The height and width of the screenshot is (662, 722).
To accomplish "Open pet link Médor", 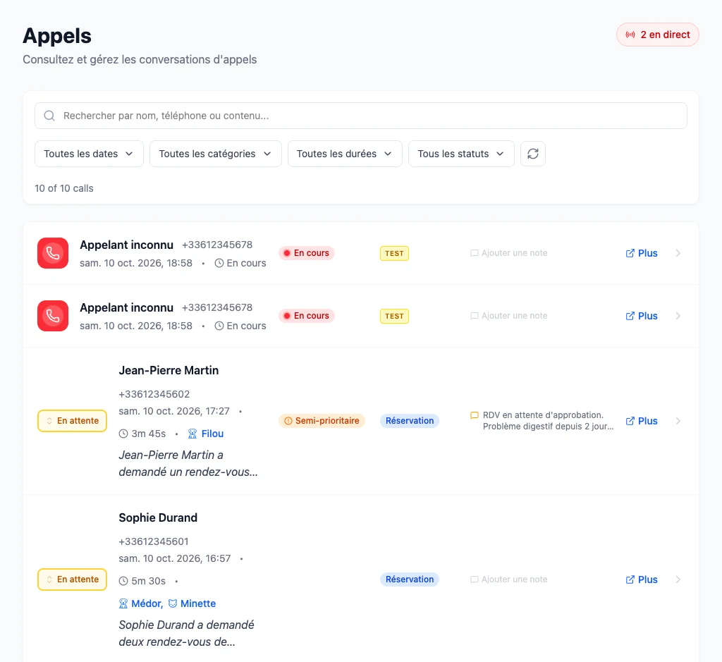I will [141, 603].
